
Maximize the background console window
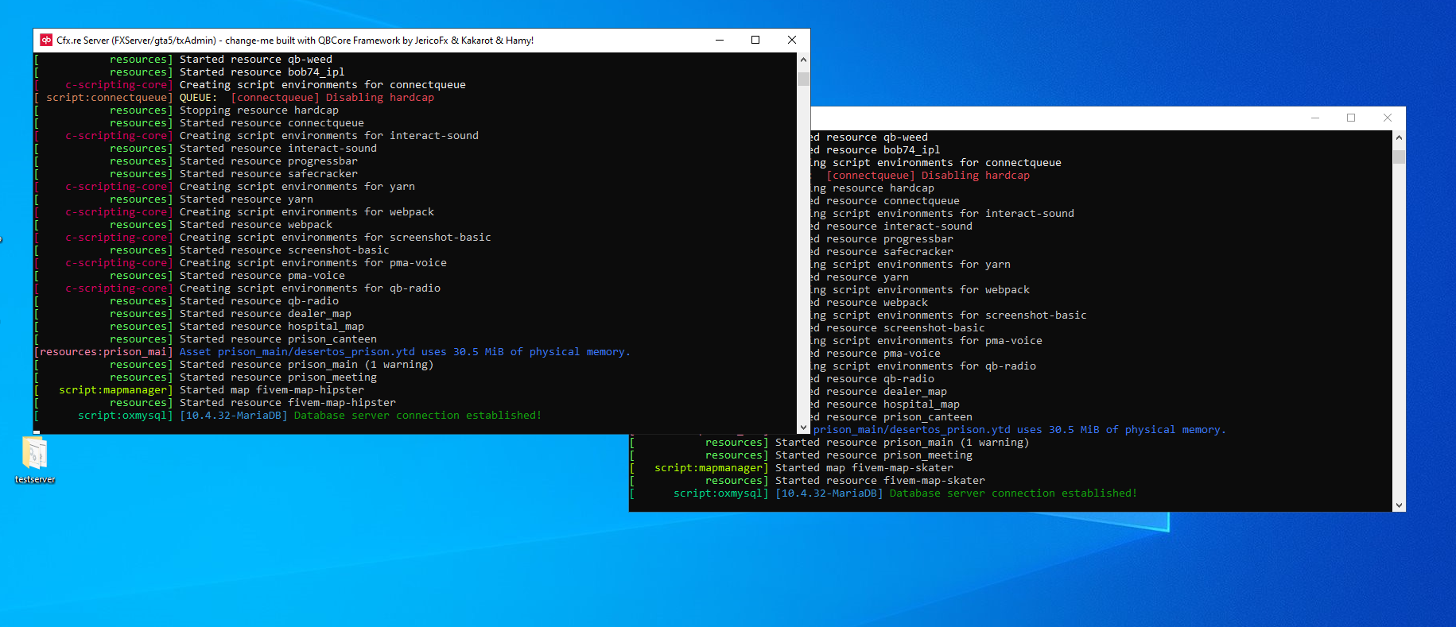point(1351,118)
